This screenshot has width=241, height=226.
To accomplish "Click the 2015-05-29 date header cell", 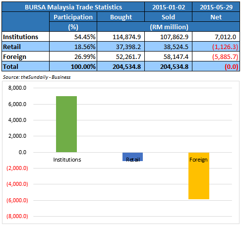I will [x=216, y=7].
